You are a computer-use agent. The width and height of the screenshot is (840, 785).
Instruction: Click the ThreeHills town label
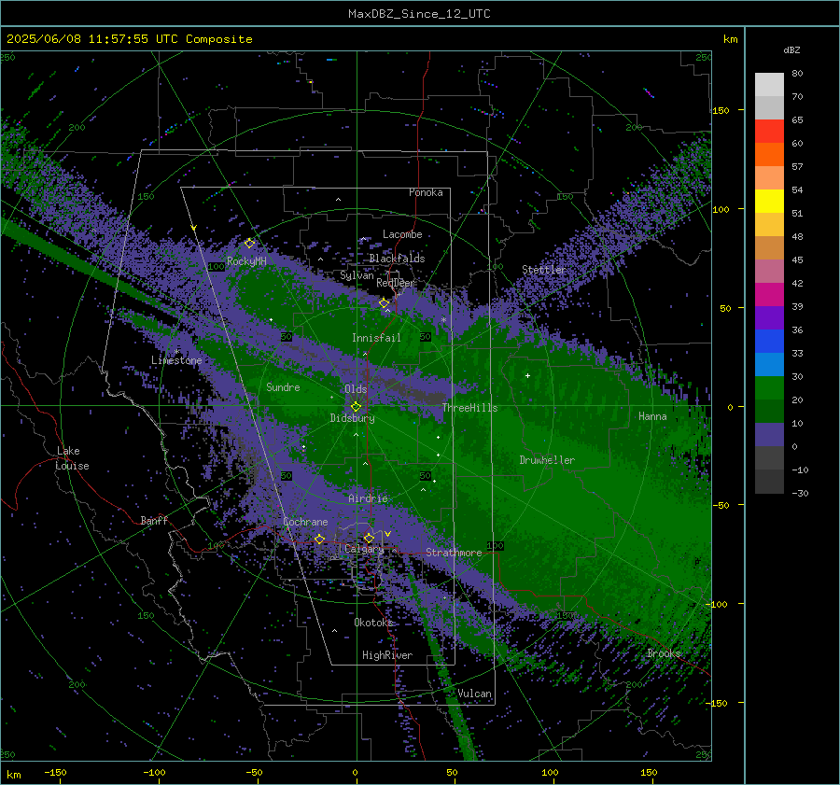tap(469, 408)
